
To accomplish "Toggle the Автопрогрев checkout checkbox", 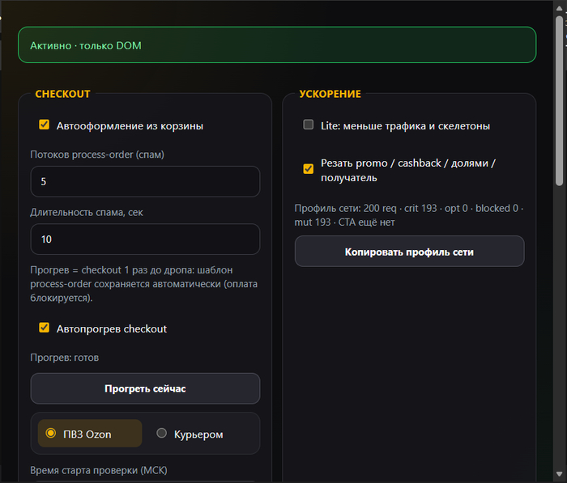I will click(x=44, y=328).
